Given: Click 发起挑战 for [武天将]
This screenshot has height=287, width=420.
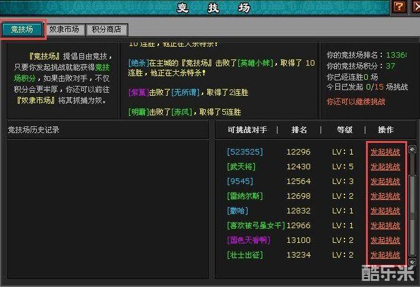Looking at the screenshot, I should (x=385, y=167).
